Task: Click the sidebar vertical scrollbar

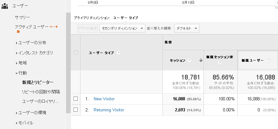Action: coord(68,63)
